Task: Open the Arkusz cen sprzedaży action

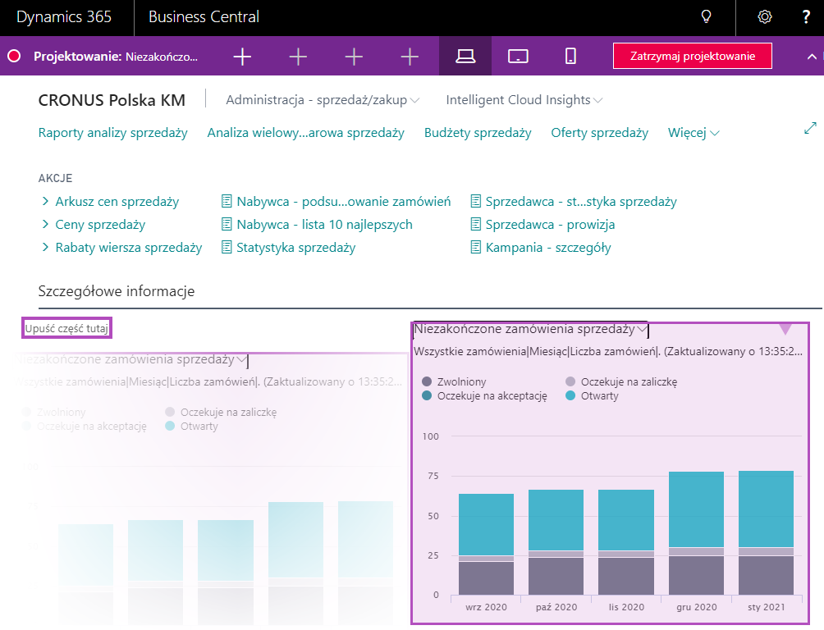Action: (117, 202)
